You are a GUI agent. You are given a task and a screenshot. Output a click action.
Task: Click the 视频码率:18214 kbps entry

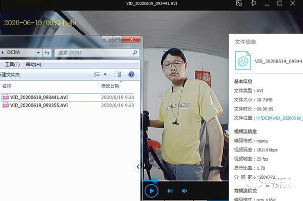pyautogui.click(x=256, y=150)
